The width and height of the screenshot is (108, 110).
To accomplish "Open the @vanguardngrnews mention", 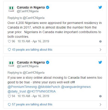I will pyautogui.click(x=76, y=87).
